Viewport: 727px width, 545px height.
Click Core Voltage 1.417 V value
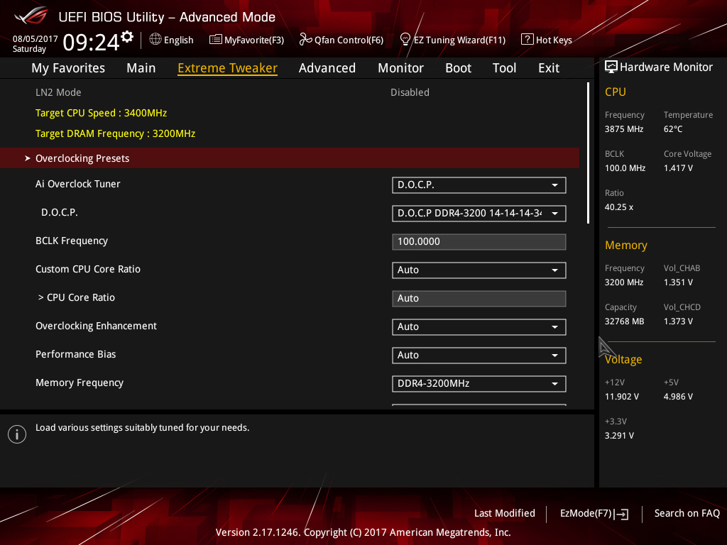678,167
